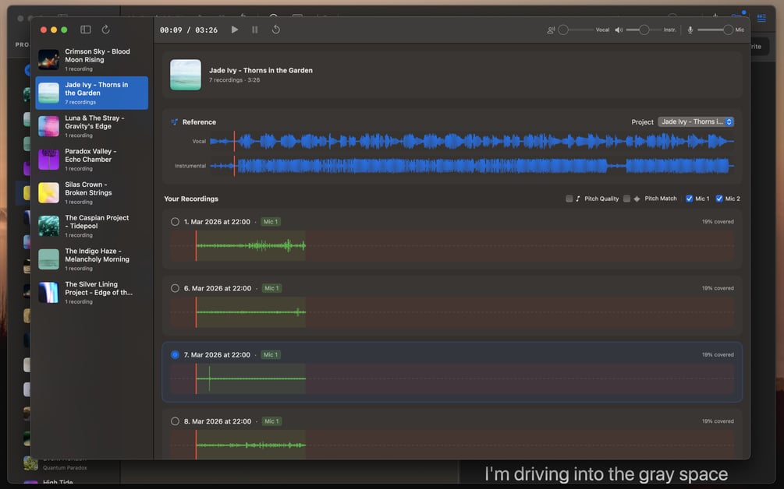Click the 'Vocal' waveform track label
Viewport: 784px width, 489px height.
tap(199, 141)
